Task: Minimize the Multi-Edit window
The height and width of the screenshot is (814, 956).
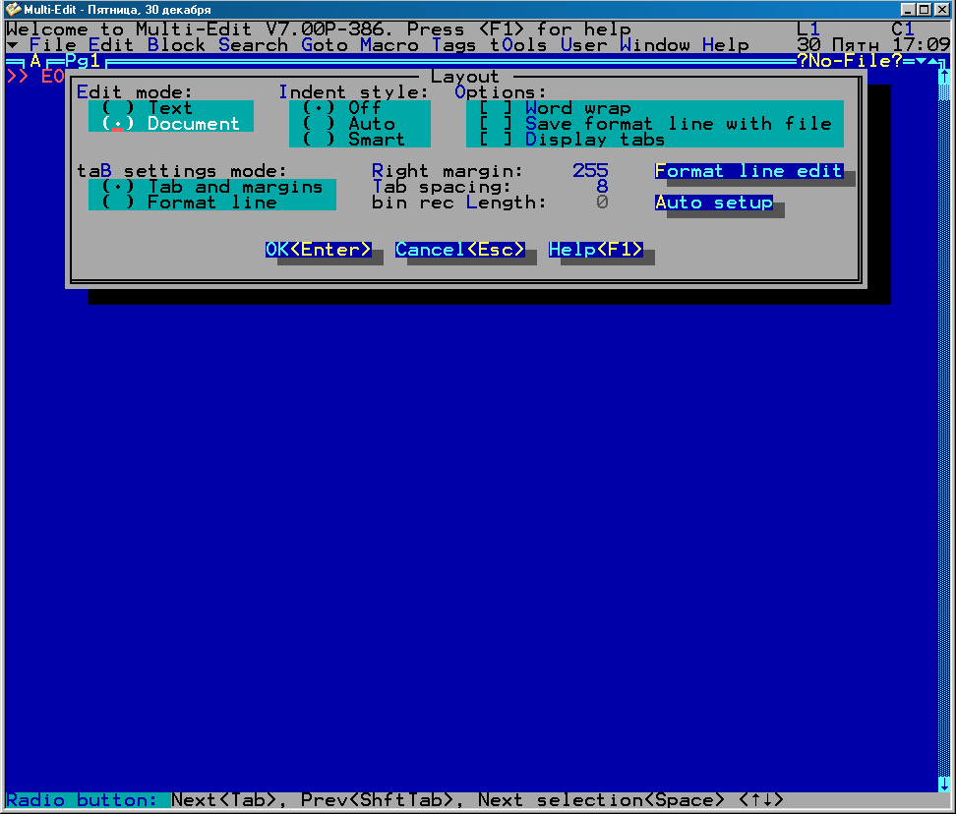Action: [909, 9]
